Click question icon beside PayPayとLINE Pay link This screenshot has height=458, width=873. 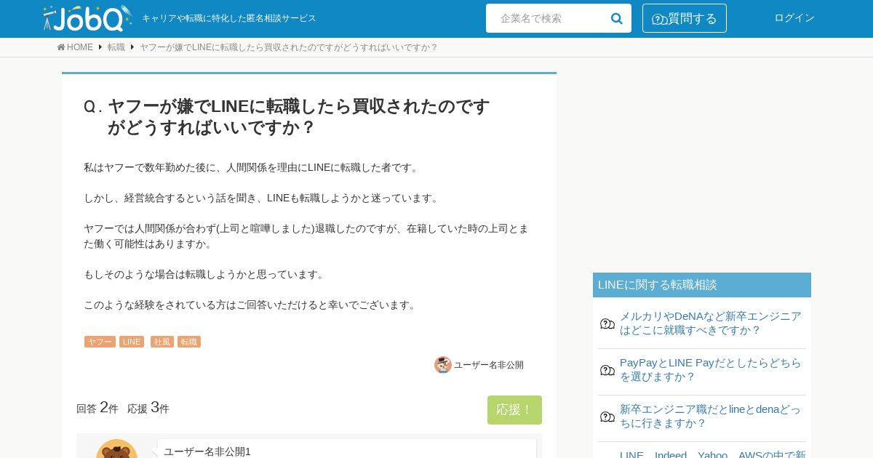click(607, 370)
